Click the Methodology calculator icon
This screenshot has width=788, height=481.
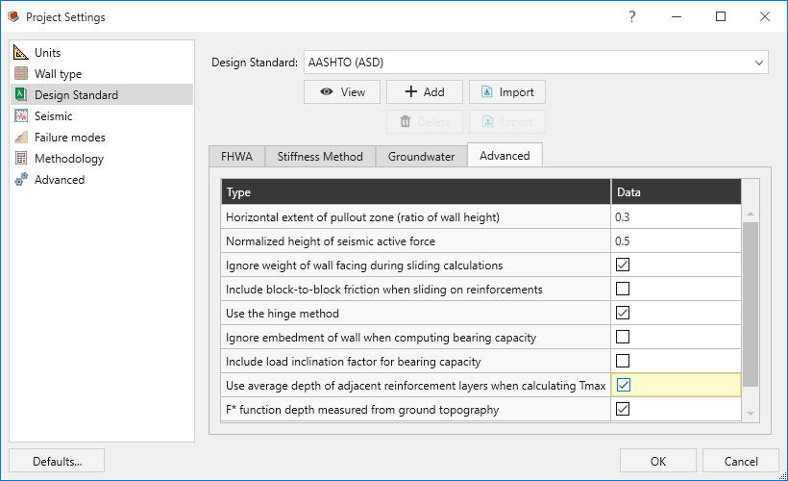(x=21, y=158)
